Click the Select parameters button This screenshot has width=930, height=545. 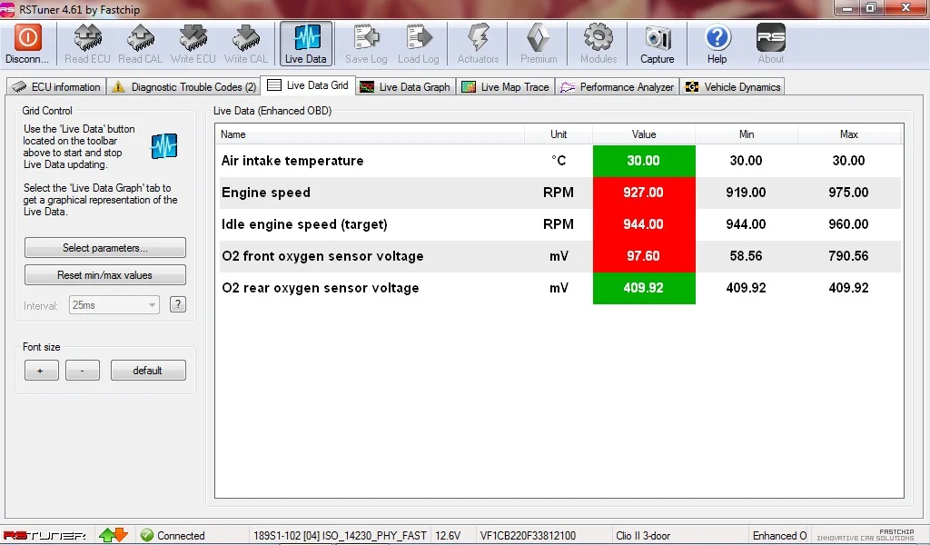pos(105,248)
